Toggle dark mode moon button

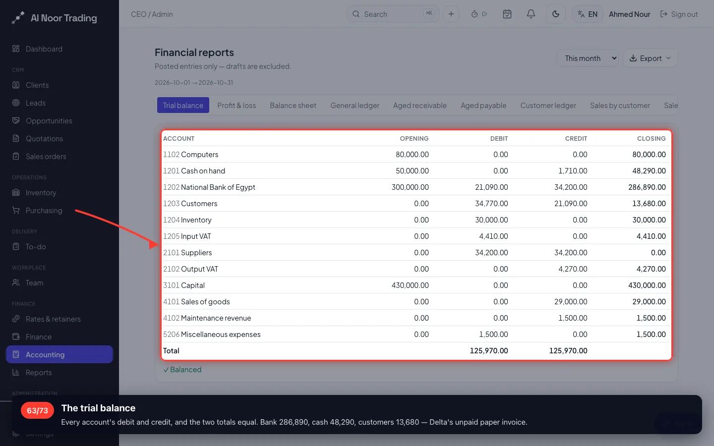pos(556,14)
